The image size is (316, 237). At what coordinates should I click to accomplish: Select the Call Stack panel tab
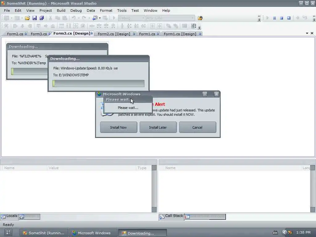172,216
